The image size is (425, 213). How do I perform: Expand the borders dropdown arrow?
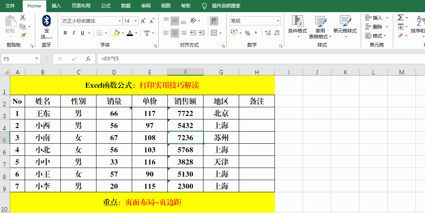[x=106, y=33]
